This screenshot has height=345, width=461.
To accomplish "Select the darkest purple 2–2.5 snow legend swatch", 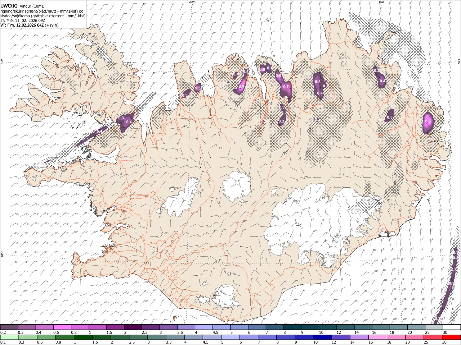I will click(133, 327).
